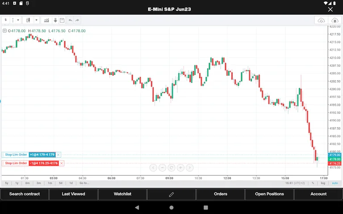The height and width of the screenshot is (214, 343).
Task: Upload chart layout to cloud
Action: pos(335,21)
